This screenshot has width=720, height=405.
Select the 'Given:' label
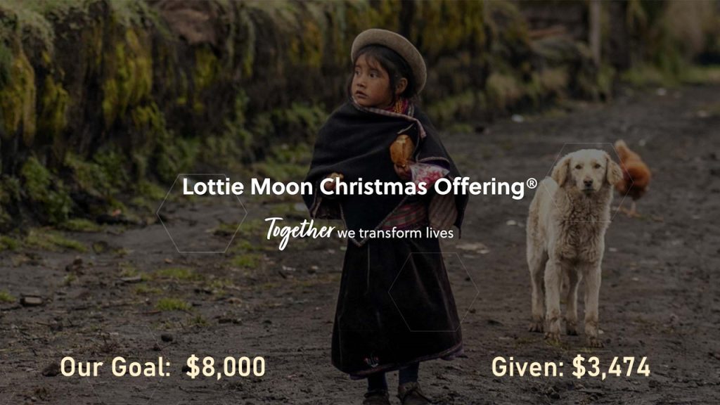click(x=528, y=367)
